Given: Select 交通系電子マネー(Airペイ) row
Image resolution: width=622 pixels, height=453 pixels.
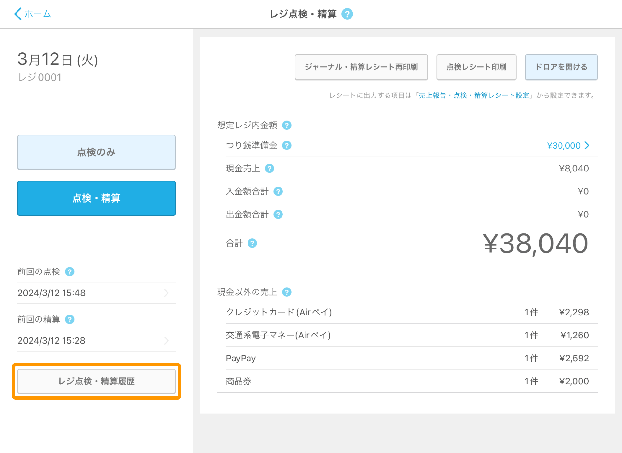Looking at the screenshot, I should (408, 335).
